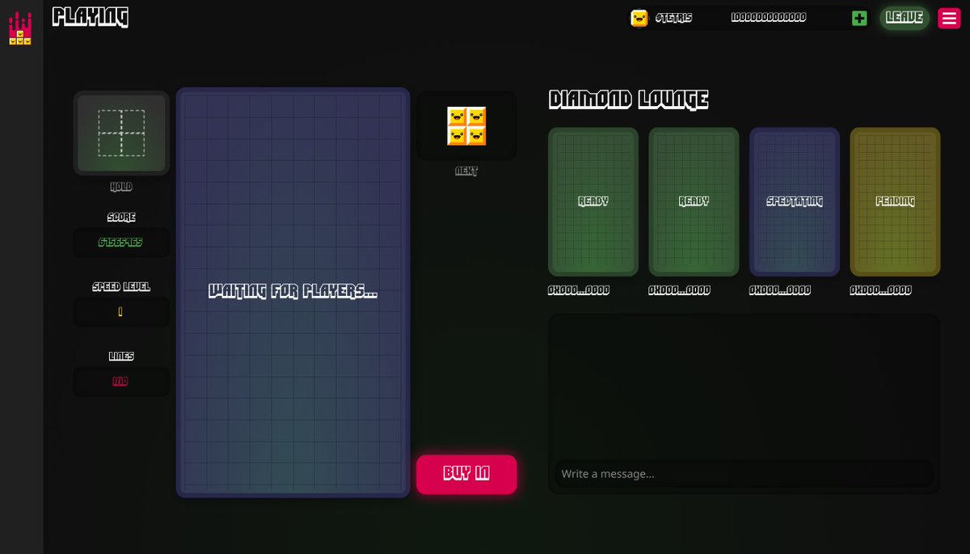Click the LINES label
This screenshot has width=970, height=554.
click(x=121, y=357)
